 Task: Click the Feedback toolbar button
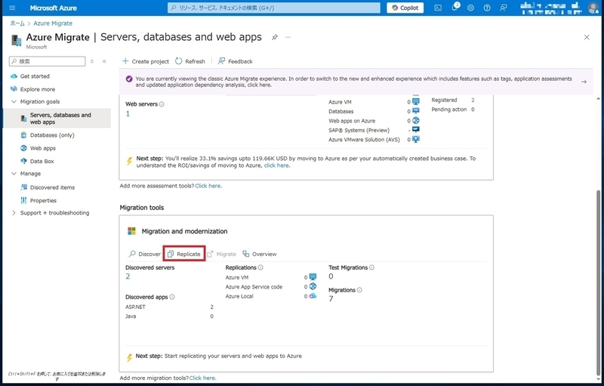pyautogui.click(x=236, y=61)
